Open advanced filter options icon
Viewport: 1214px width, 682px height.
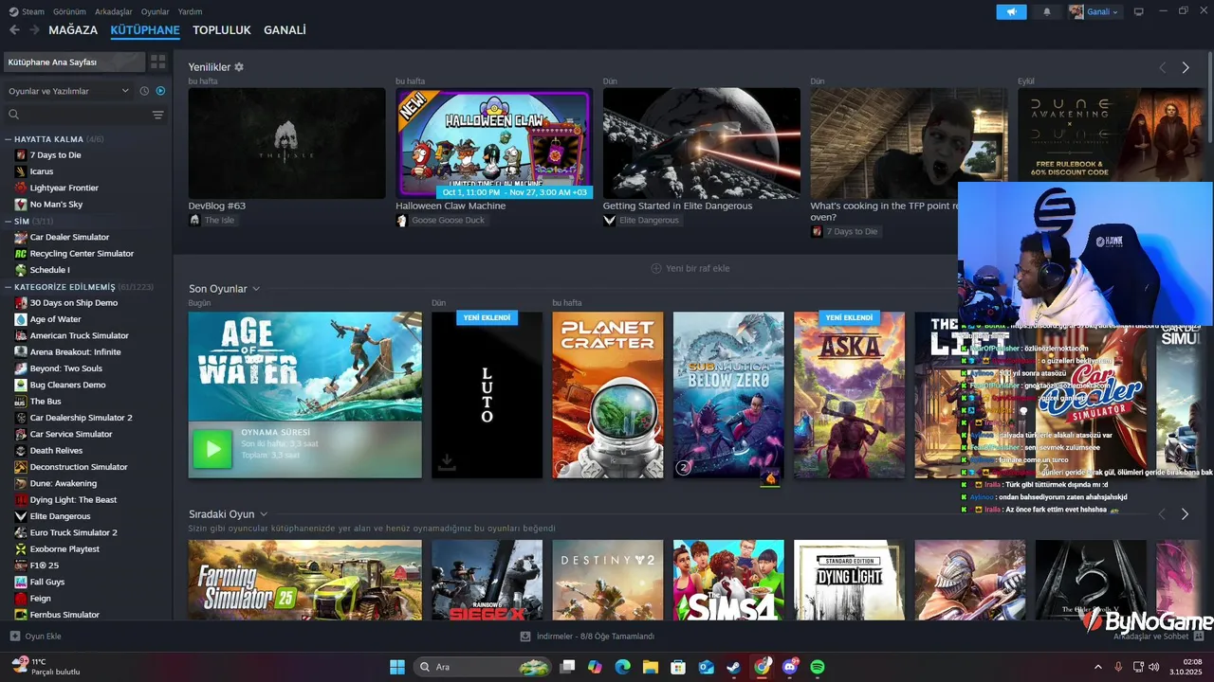(x=158, y=115)
